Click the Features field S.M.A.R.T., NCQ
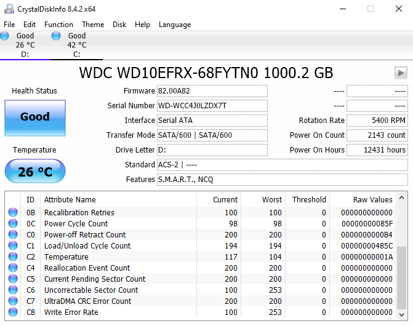Image resolution: width=413 pixels, height=326 pixels. click(283, 180)
